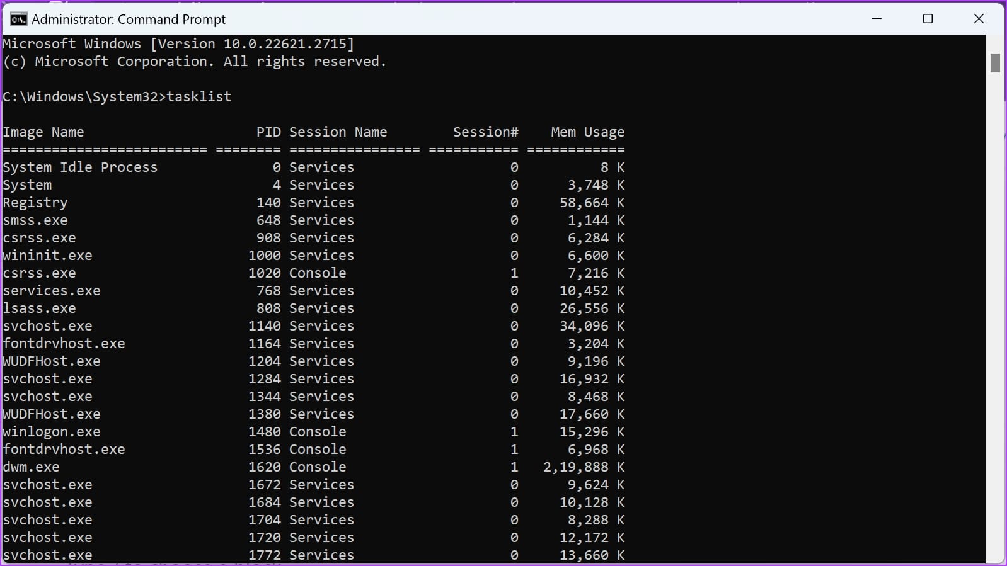1007x566 pixels.
Task: Click the 'Administrator: Command Prompt' title text
Action: 129,20
